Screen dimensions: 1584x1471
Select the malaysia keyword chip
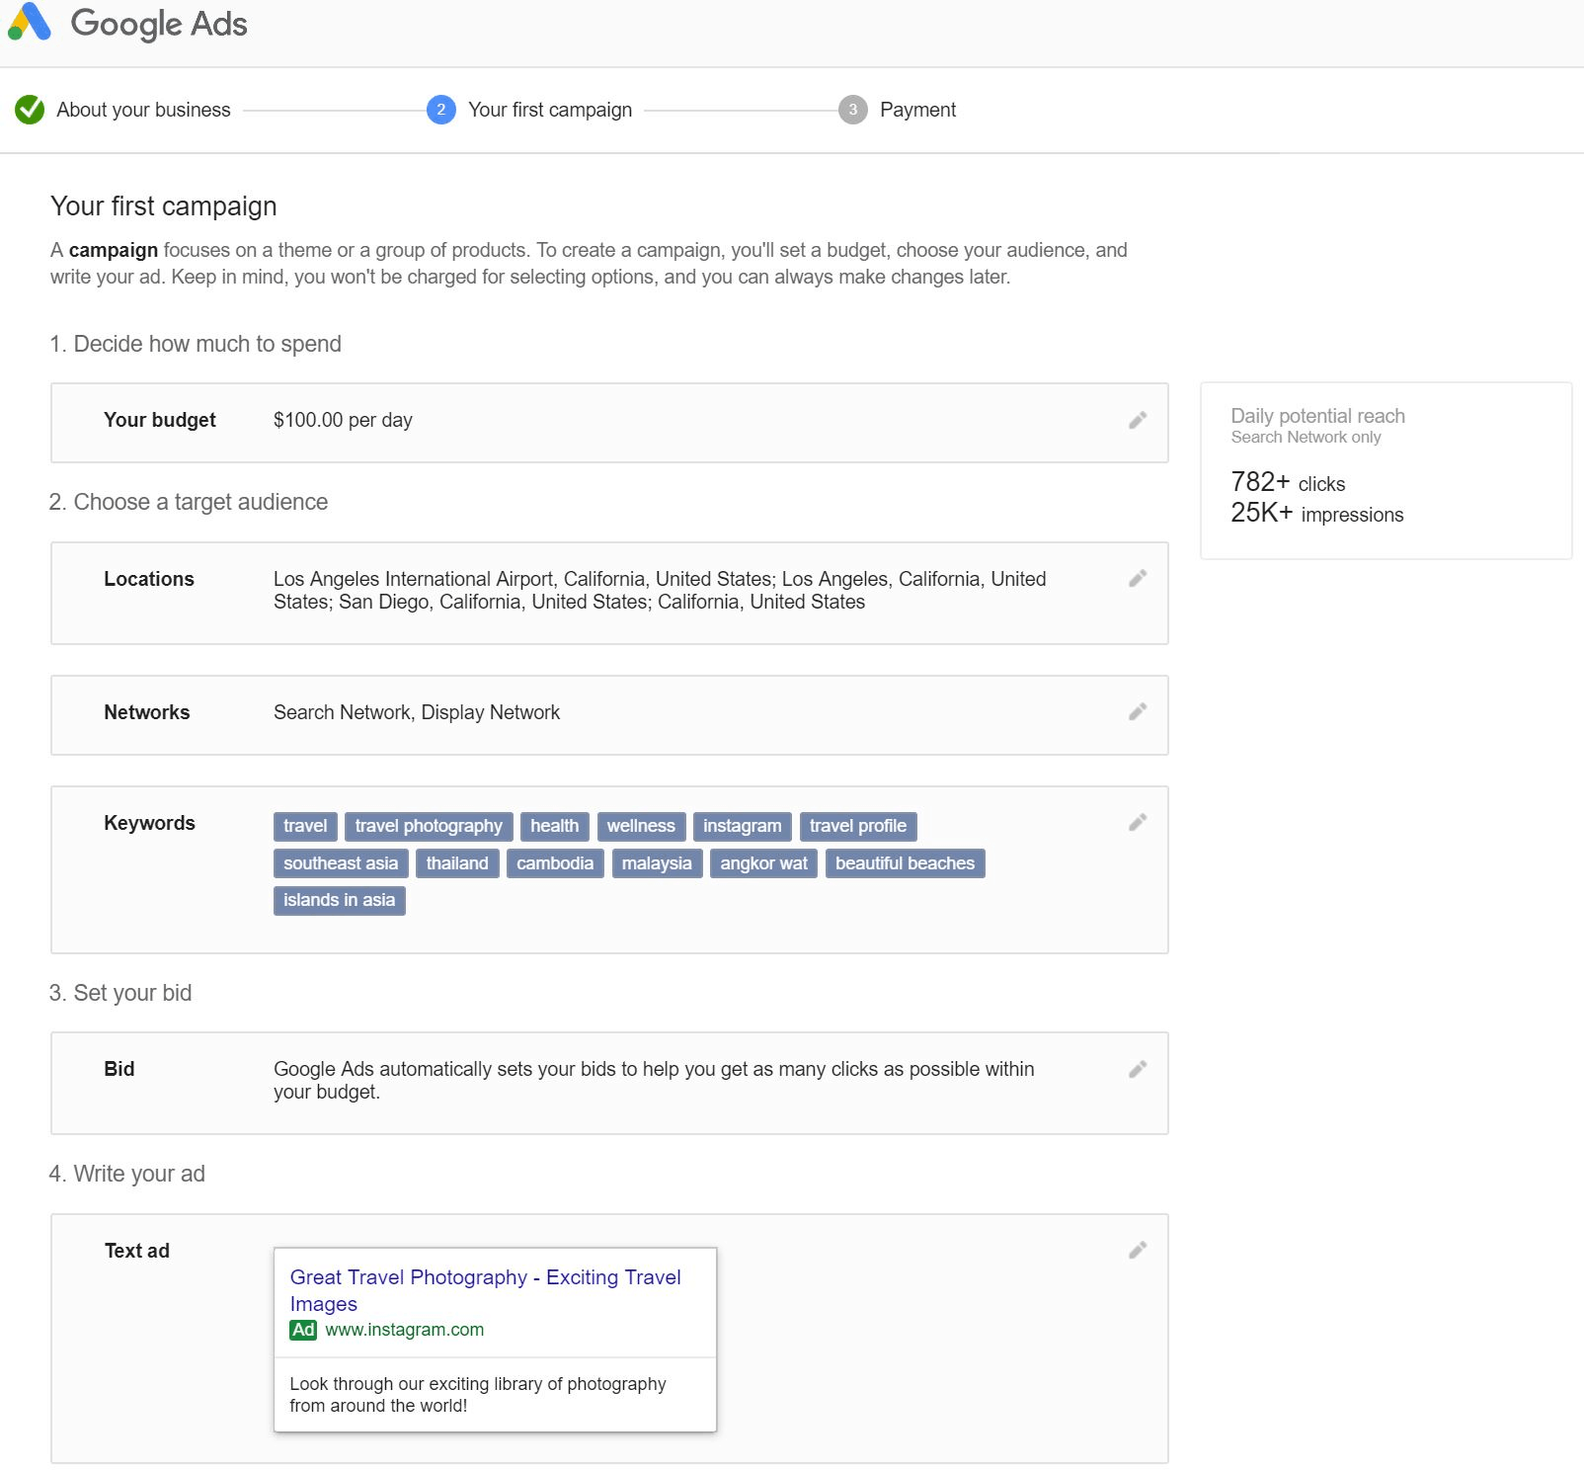point(657,863)
